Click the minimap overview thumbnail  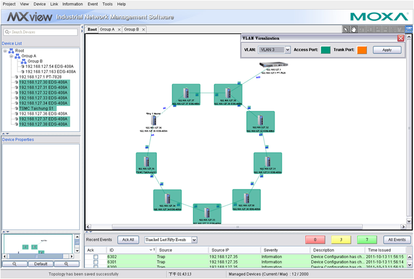(37, 244)
